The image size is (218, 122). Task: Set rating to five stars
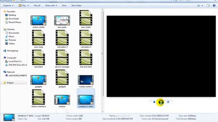coord(129,116)
